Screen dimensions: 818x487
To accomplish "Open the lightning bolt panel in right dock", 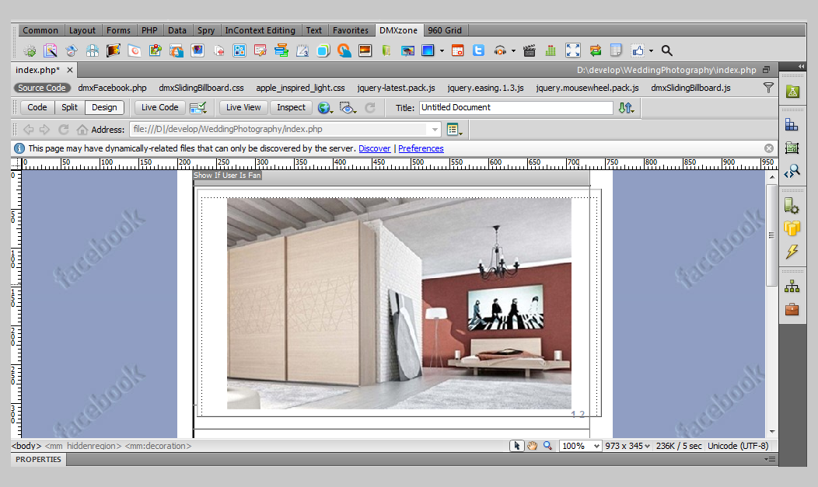I will (x=792, y=252).
